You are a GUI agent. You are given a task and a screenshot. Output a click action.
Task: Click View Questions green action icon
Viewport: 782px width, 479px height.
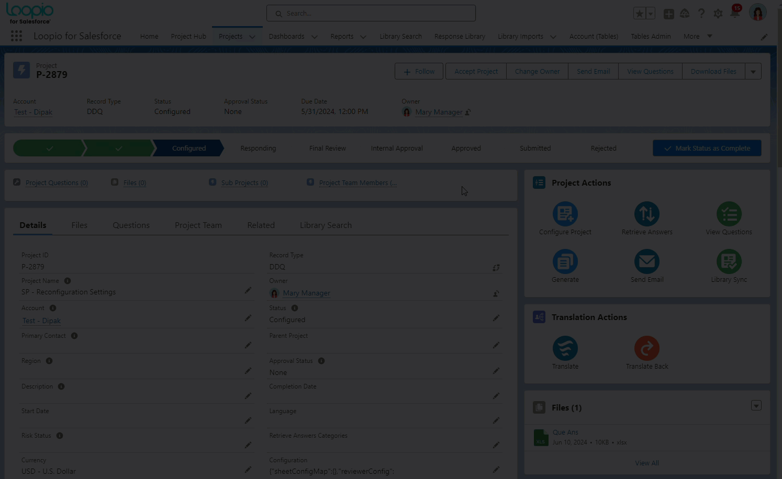[729, 214]
